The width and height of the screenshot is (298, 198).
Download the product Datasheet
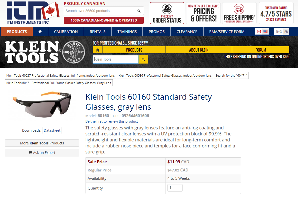52,130
